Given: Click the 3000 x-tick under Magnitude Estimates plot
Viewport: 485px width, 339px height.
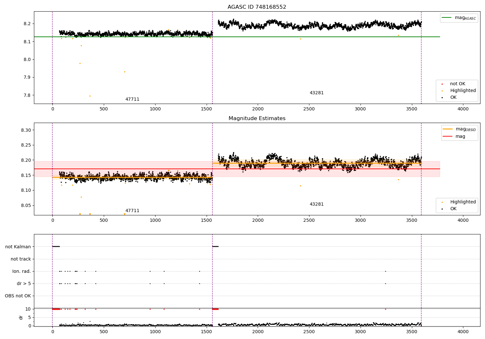Looking at the screenshot, I should point(360,221).
